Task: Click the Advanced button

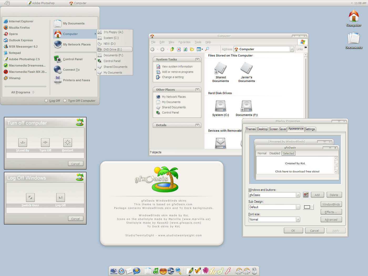Action: 331,219
